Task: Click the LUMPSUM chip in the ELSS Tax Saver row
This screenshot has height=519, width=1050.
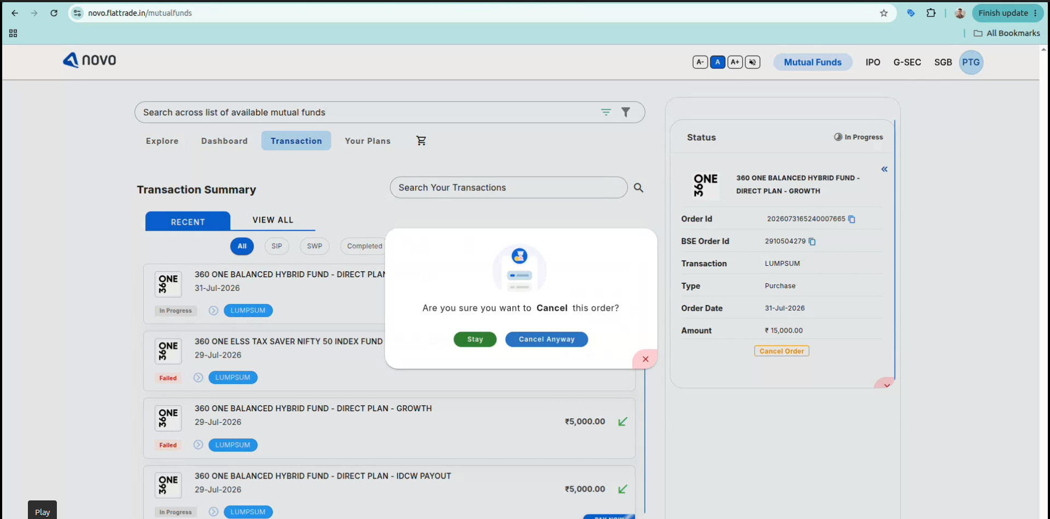Action: click(233, 377)
